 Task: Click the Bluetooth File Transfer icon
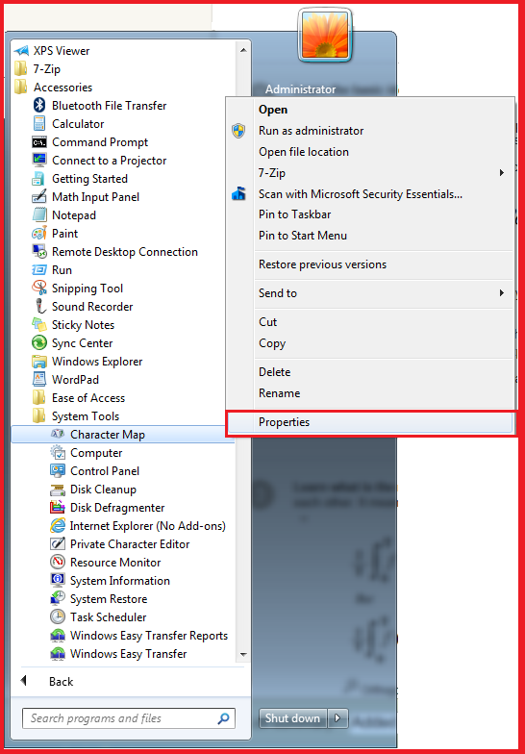(39, 106)
